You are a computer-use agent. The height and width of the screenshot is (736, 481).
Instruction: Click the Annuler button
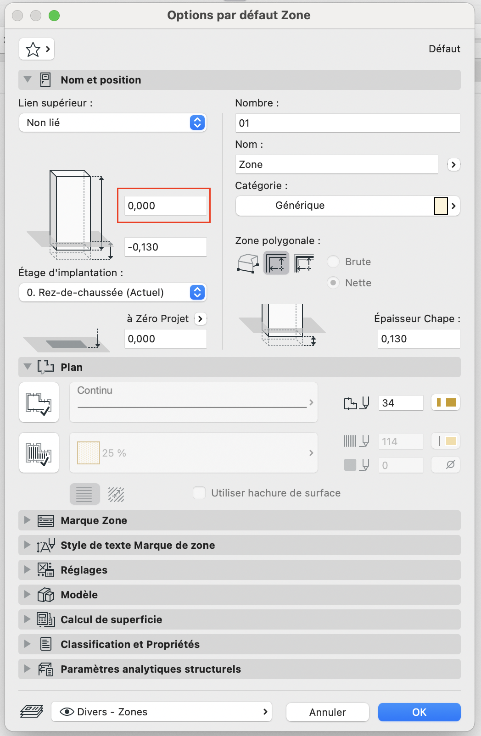coord(328,712)
